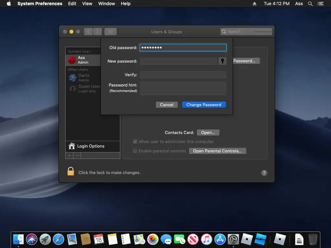Viewport: 331px width, 248px height.
Task: Toggle Enable parental controls checkbox
Action: [135, 151]
